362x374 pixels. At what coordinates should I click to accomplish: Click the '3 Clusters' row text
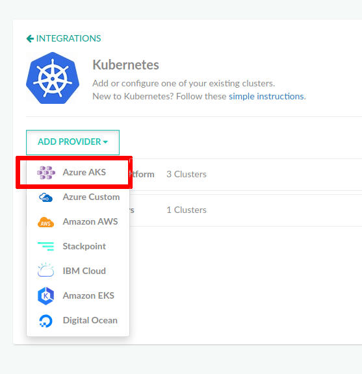(187, 174)
